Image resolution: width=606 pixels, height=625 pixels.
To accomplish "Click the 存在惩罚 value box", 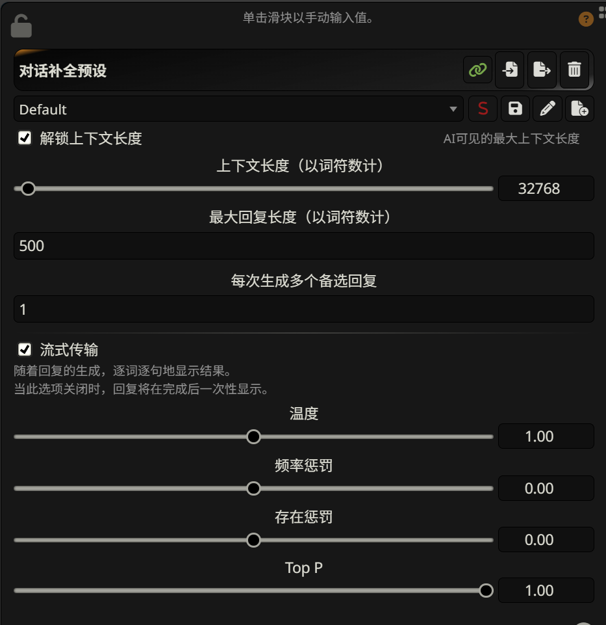I will 546,540.
